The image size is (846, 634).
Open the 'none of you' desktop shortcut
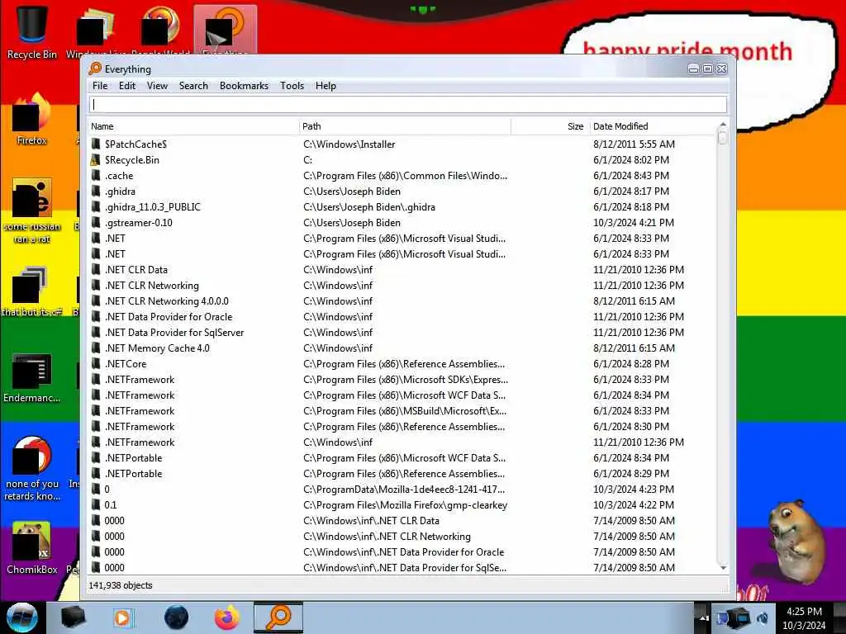click(x=32, y=468)
